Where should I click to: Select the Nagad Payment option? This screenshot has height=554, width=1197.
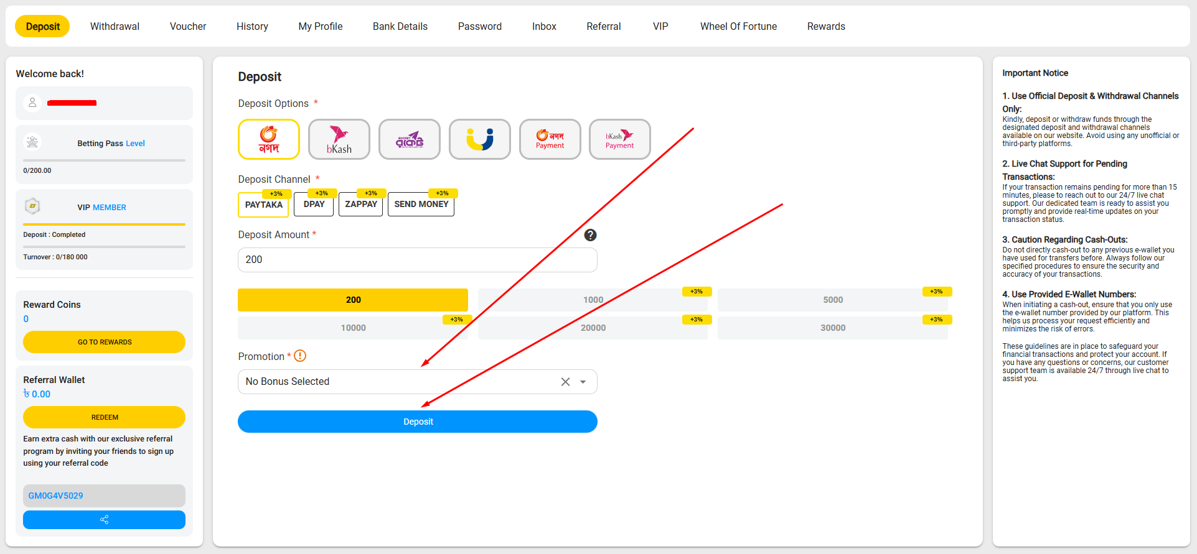pos(550,139)
